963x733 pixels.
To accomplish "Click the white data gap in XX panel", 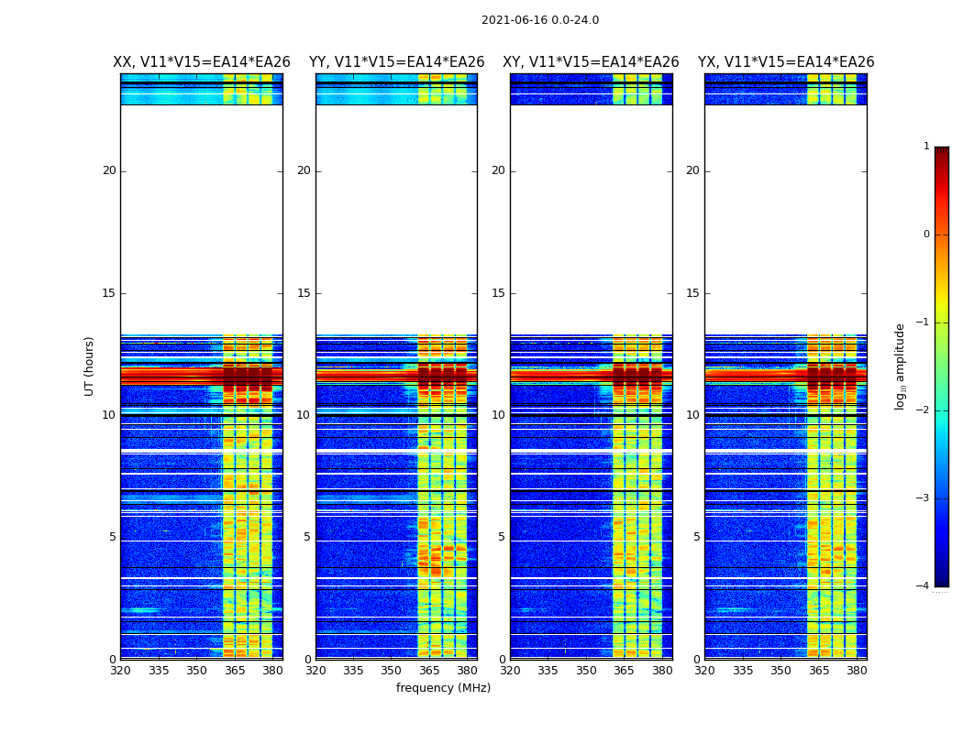I will point(201,220).
